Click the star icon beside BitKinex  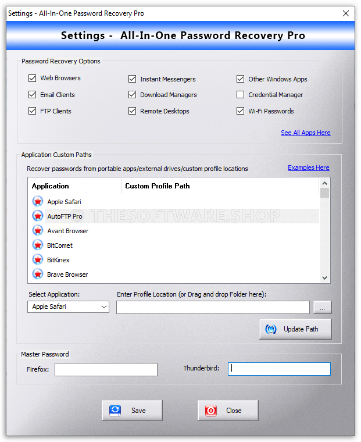pos(37,259)
